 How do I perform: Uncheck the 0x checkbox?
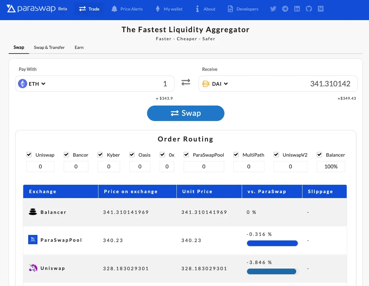[x=163, y=155]
